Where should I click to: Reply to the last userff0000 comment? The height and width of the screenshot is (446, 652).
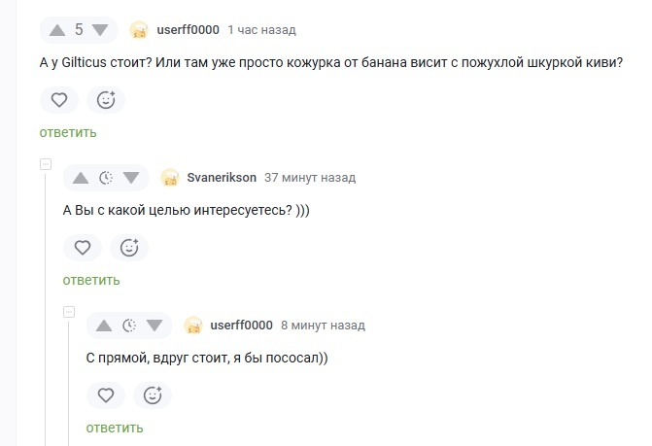click(x=115, y=428)
